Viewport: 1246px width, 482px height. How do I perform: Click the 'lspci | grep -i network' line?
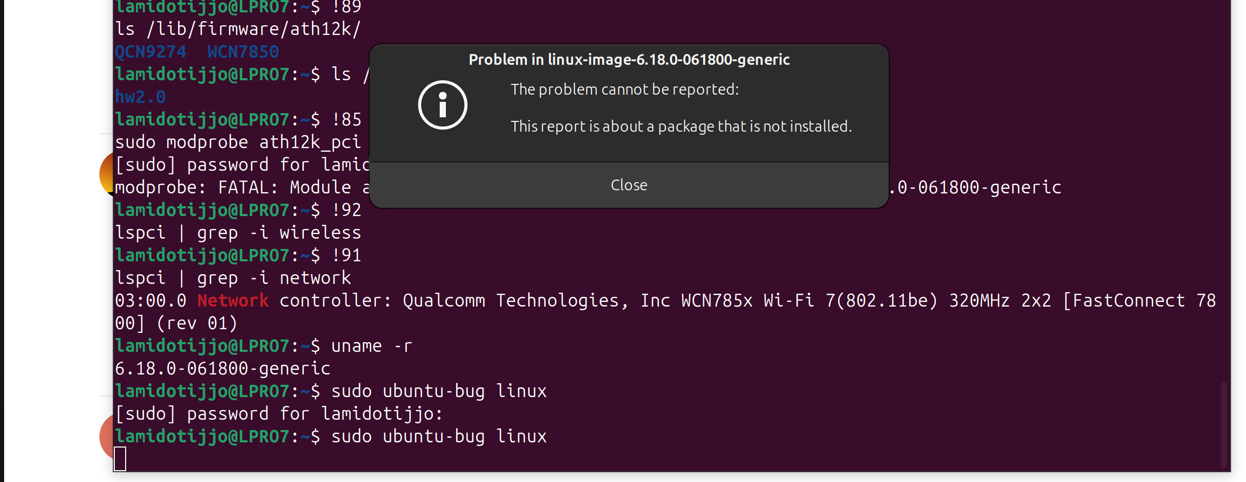click(233, 278)
